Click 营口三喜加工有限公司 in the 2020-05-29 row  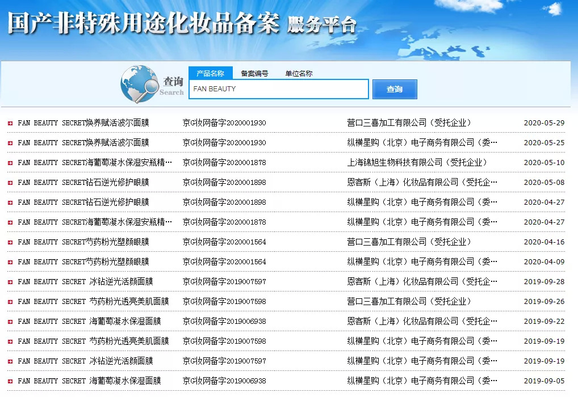click(409, 123)
